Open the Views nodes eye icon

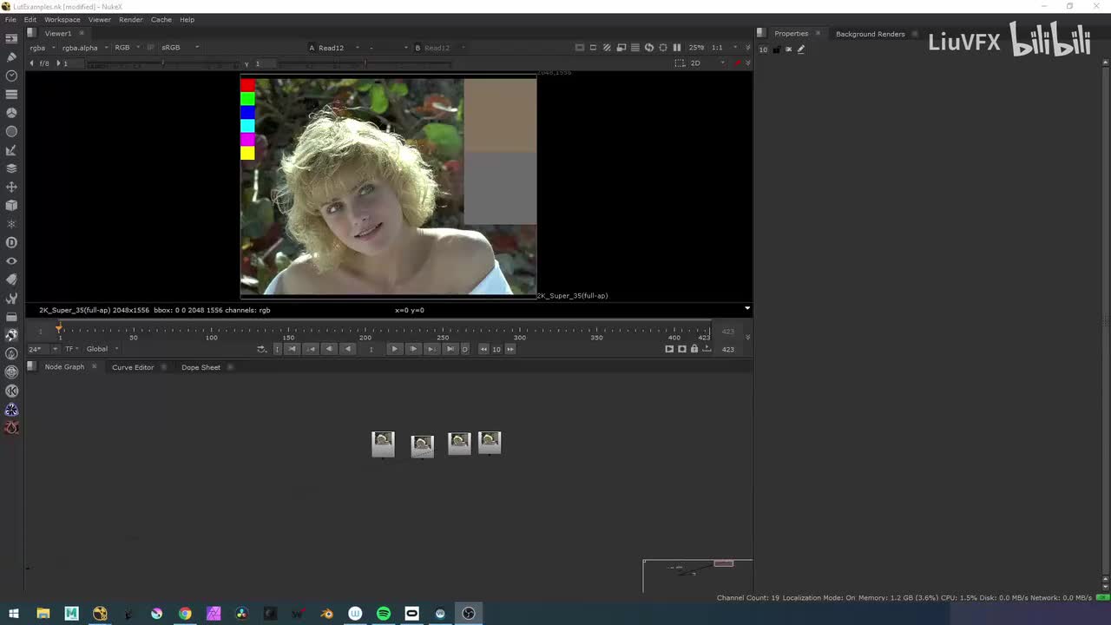(11, 260)
